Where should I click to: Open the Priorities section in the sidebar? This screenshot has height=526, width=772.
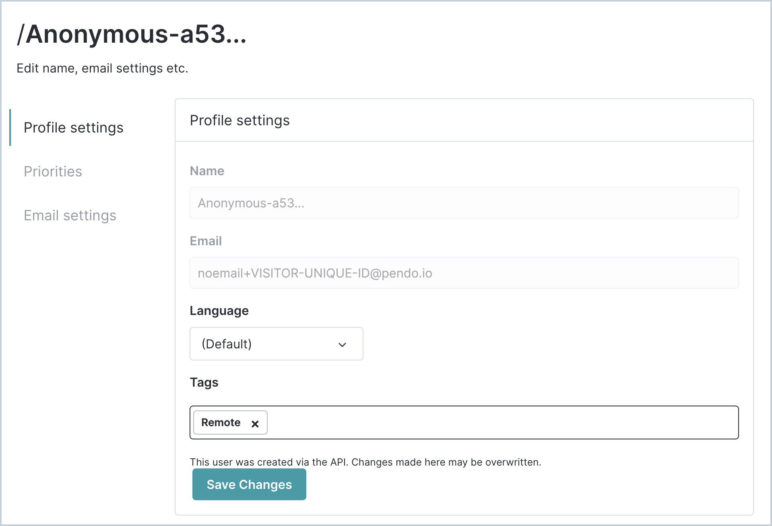point(53,172)
